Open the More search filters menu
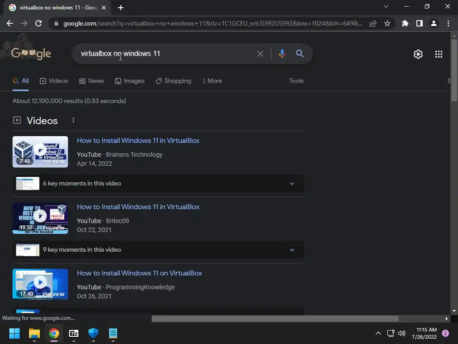Viewport: 458px width, 344px height. click(212, 81)
